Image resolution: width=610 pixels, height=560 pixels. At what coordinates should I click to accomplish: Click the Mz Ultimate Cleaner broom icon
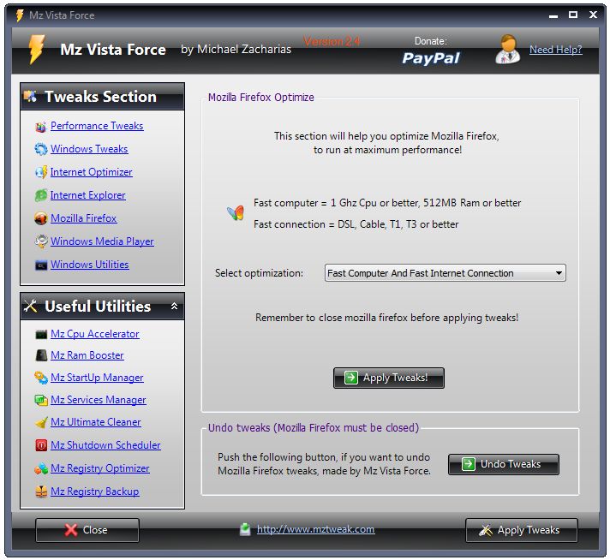click(41, 422)
